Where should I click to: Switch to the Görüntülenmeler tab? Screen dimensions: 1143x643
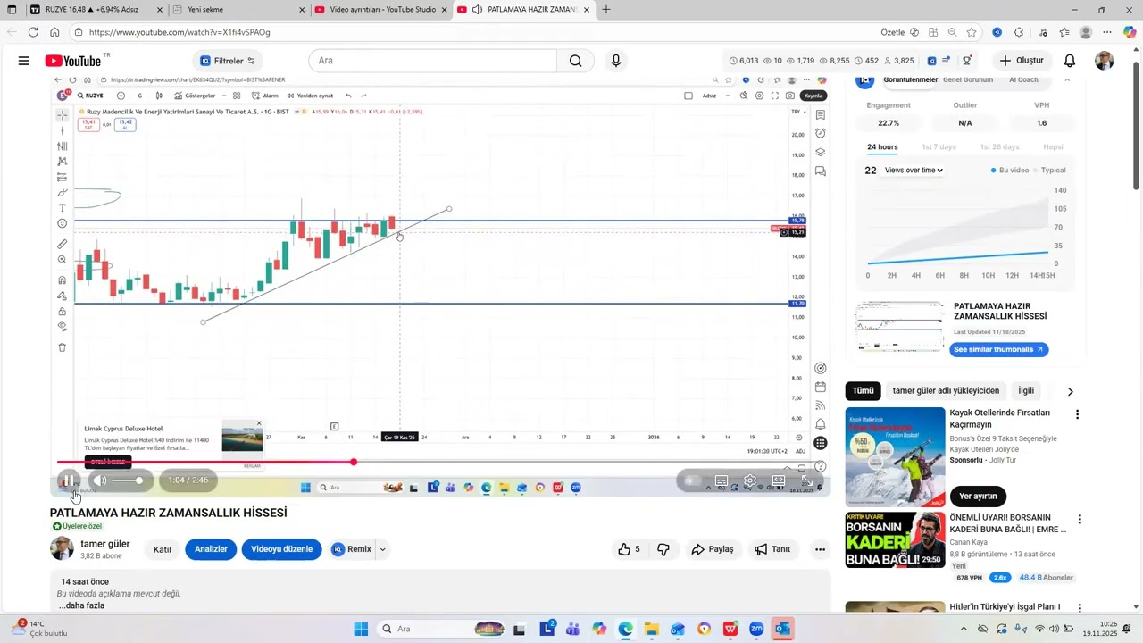[910, 79]
